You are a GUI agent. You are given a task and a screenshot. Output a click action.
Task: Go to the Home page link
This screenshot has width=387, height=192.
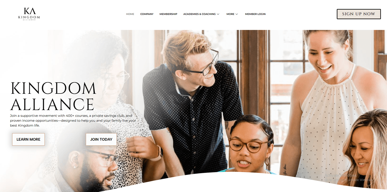click(130, 14)
